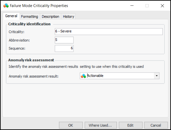Click the app icon in the title bar
171x130 pixels.
(6, 5)
